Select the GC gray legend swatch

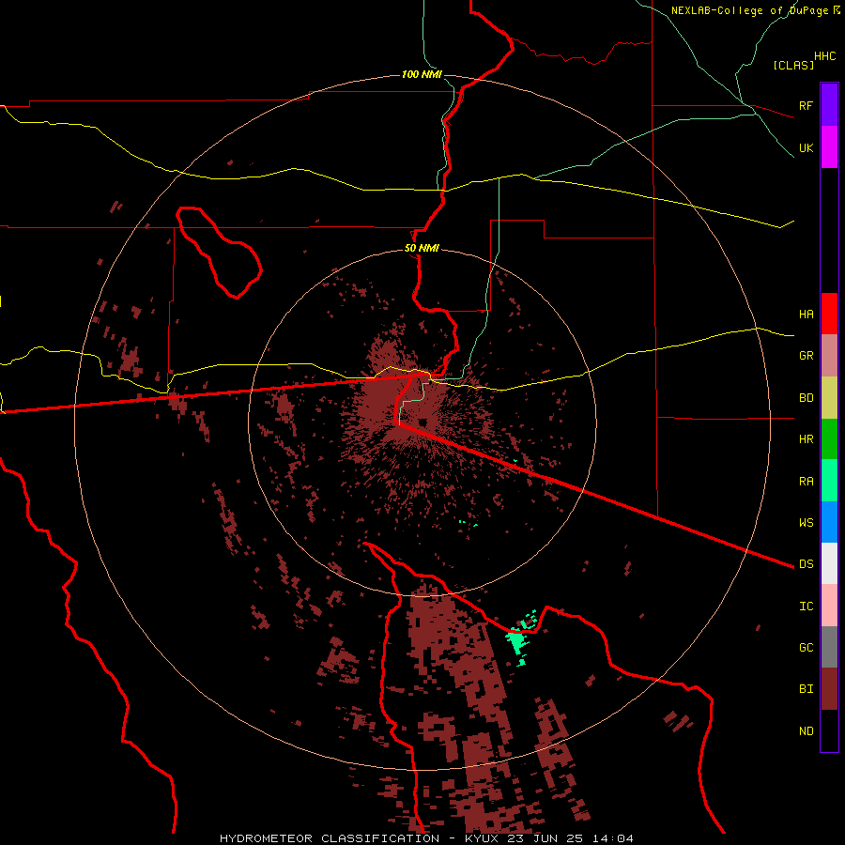[829, 647]
